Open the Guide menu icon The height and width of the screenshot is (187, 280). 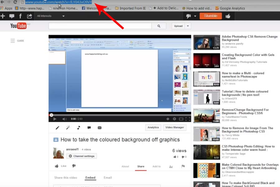[x=12, y=41]
